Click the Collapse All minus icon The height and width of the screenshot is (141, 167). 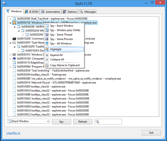pos(47,60)
